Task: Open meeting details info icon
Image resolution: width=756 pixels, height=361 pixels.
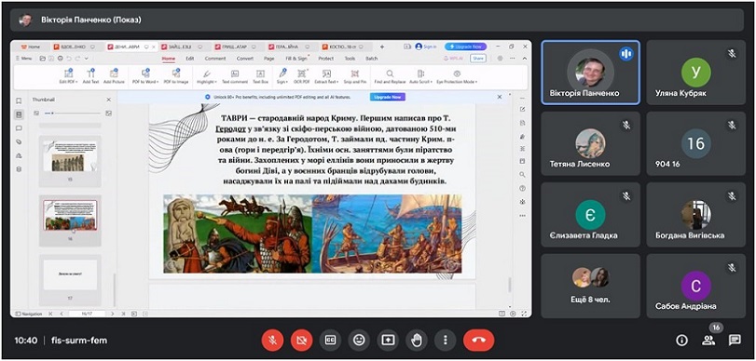Action: tap(681, 341)
